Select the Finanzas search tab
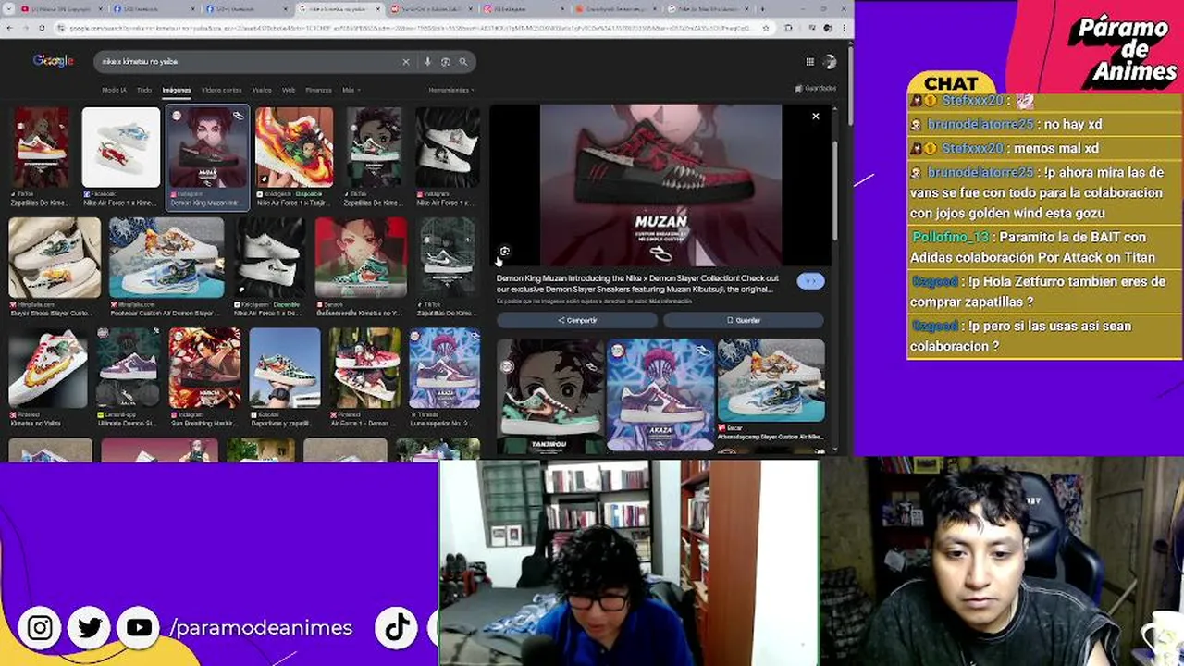The width and height of the screenshot is (1184, 666). [x=318, y=90]
